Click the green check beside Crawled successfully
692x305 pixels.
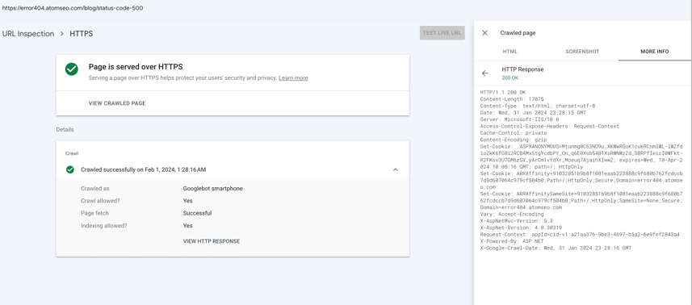pos(69,169)
